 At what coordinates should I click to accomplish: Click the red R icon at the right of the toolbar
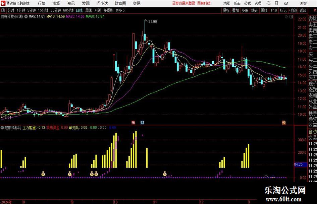click(315, 10)
